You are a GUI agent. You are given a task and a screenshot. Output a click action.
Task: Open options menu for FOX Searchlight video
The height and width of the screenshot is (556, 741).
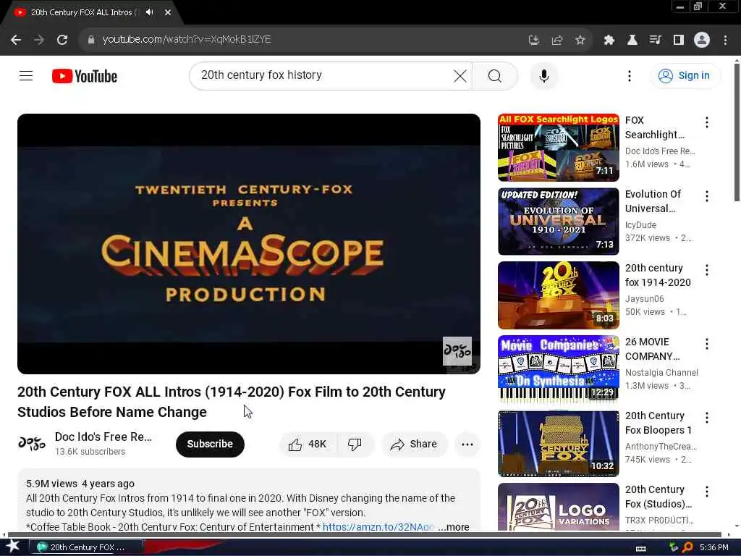(706, 122)
